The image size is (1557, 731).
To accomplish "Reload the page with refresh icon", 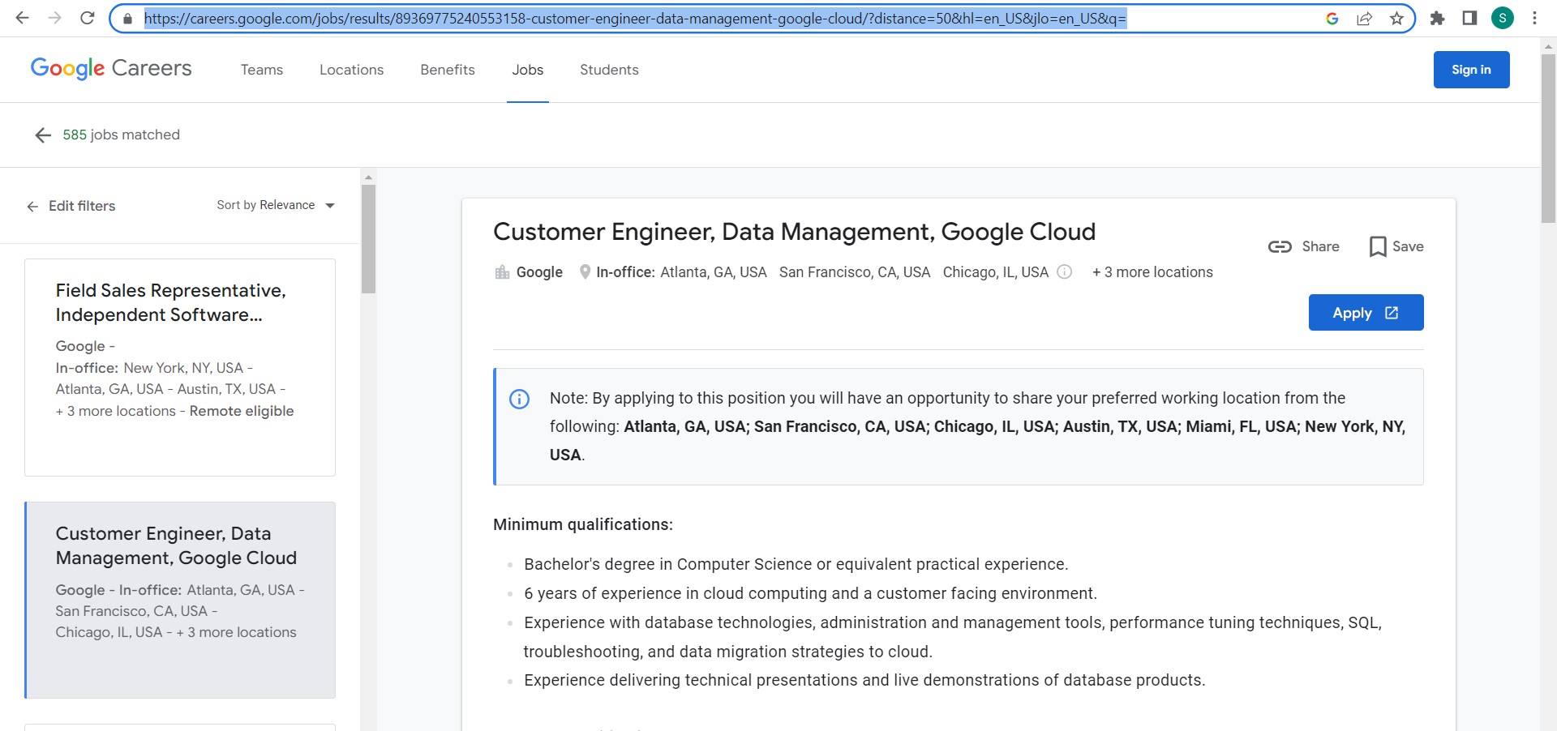I will pyautogui.click(x=88, y=18).
